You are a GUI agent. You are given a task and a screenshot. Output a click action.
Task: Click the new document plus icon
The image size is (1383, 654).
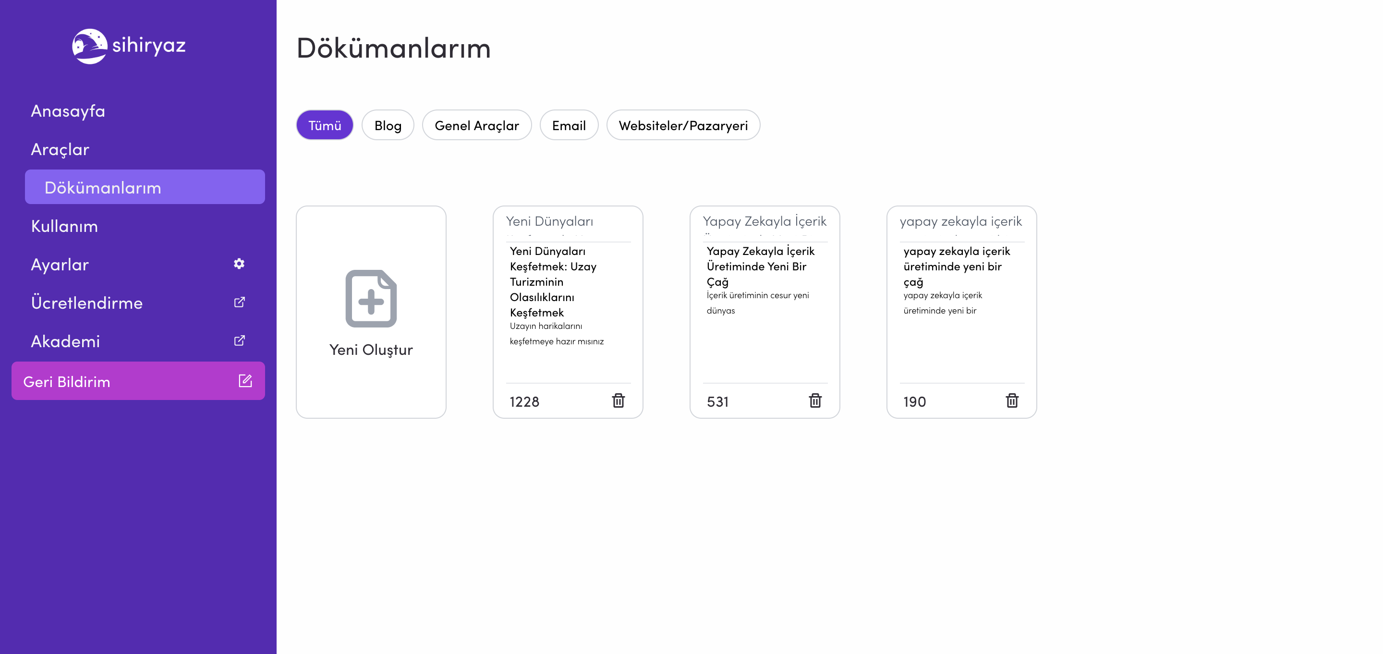coord(371,299)
